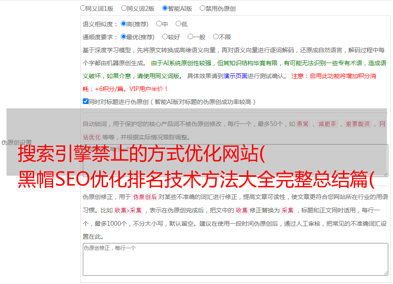
Task: Click the 减肥茶 example keyword
Action: pos(327,124)
